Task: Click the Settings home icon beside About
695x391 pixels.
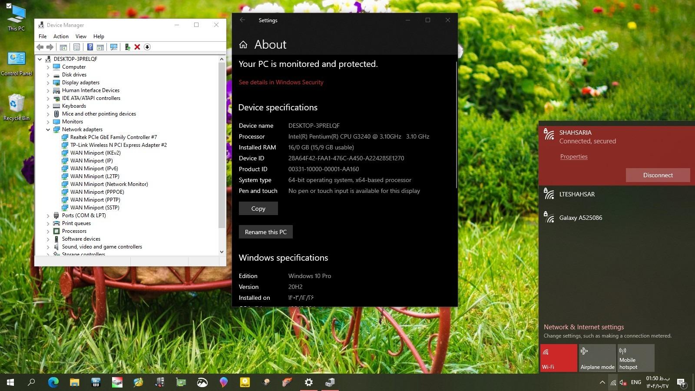Action: tap(243, 45)
